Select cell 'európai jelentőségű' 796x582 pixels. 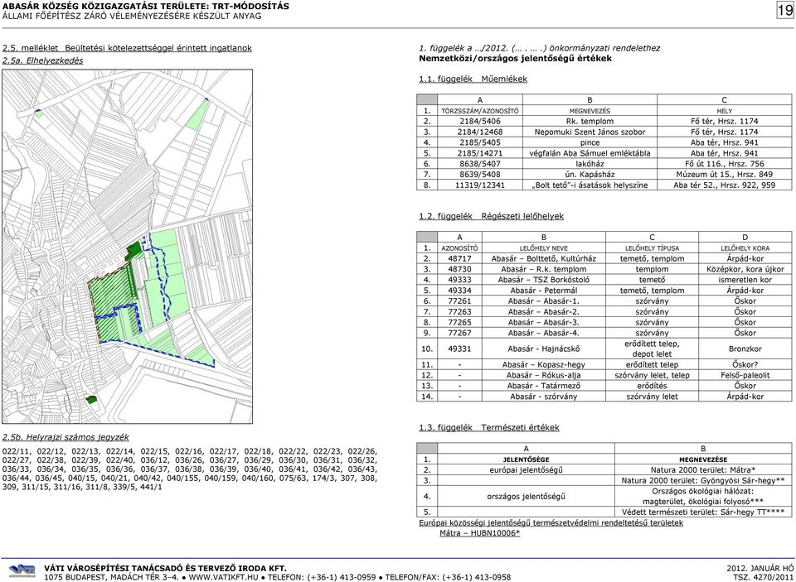[526, 470]
